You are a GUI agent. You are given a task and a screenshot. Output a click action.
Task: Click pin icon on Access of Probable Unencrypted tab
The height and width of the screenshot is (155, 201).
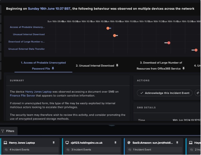53,69
